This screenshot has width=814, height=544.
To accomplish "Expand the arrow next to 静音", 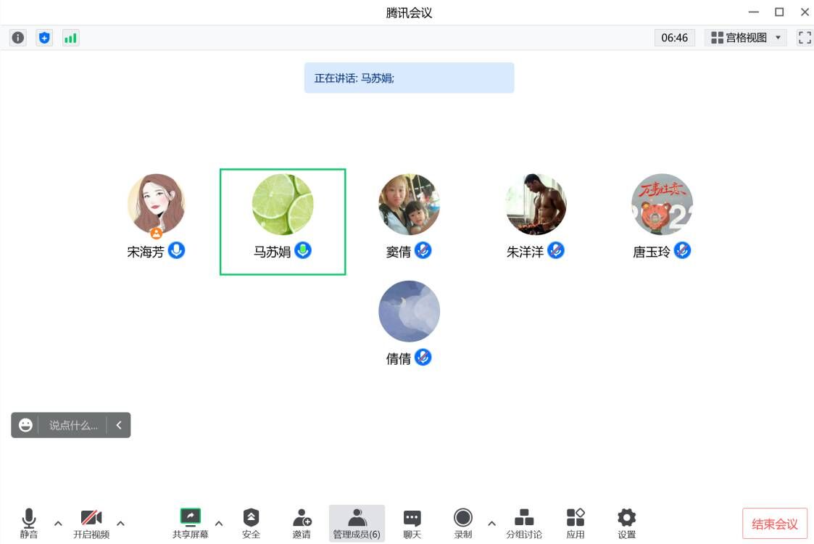I will click(58, 523).
